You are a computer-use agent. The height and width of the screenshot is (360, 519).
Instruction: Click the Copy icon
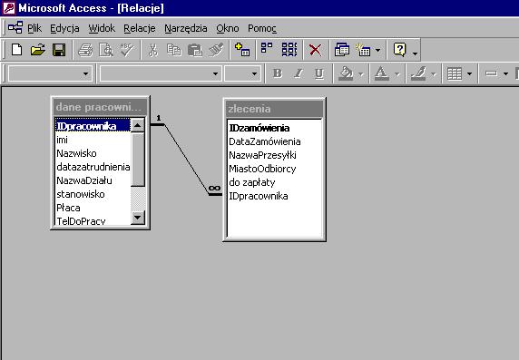point(173,50)
